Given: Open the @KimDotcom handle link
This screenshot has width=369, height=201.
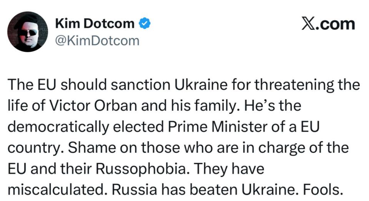Looking at the screenshot, I should 97,40.
